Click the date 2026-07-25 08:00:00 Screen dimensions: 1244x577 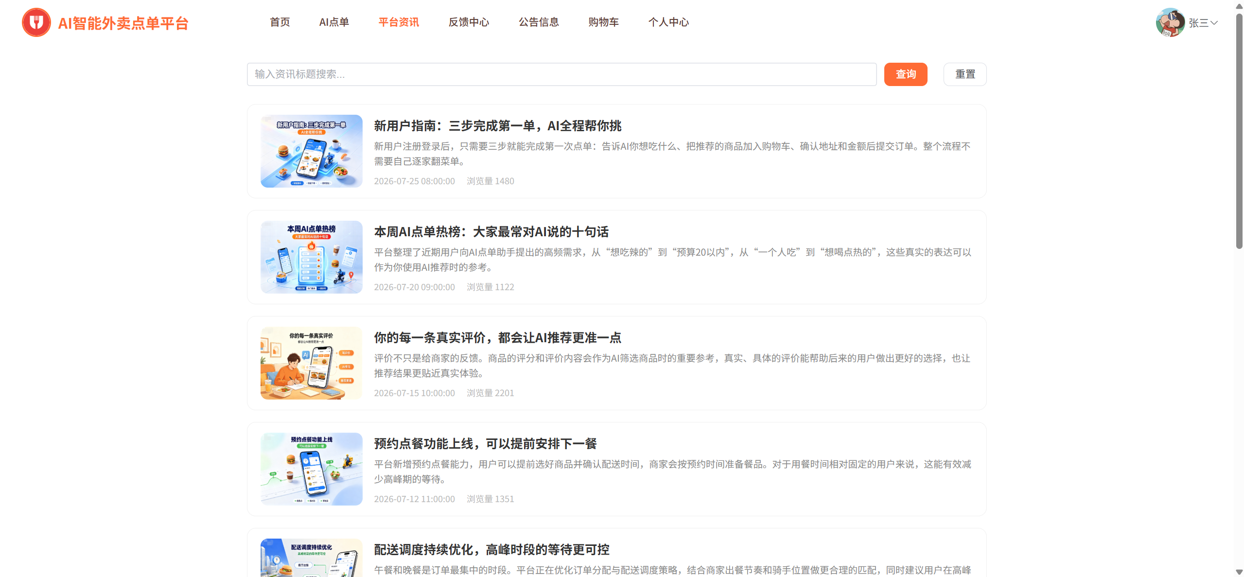click(414, 181)
